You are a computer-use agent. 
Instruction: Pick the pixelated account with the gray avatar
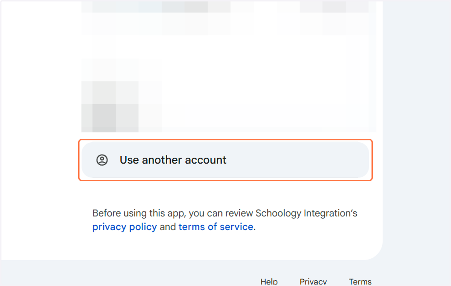pos(229,96)
